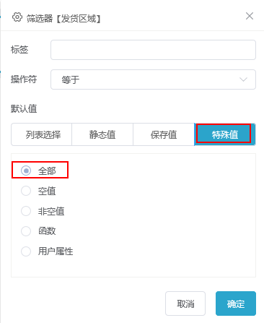Click the 标签 field label
264x323 pixels.
click(19, 50)
